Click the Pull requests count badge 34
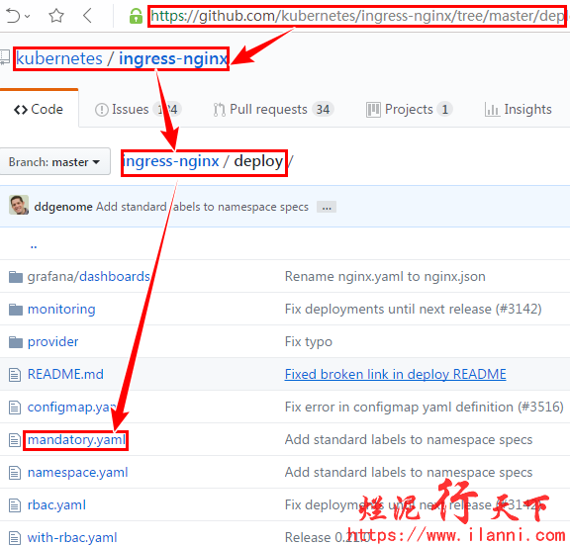570x546 pixels. (323, 110)
